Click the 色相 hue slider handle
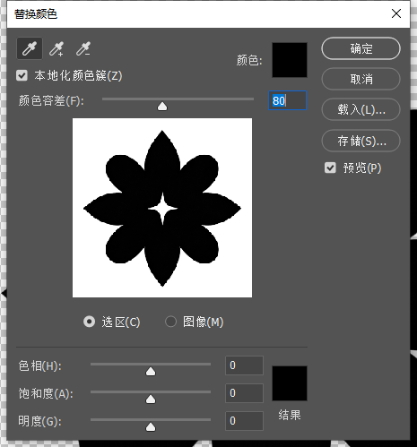Viewport: 417px width, 447px height. coord(151,372)
